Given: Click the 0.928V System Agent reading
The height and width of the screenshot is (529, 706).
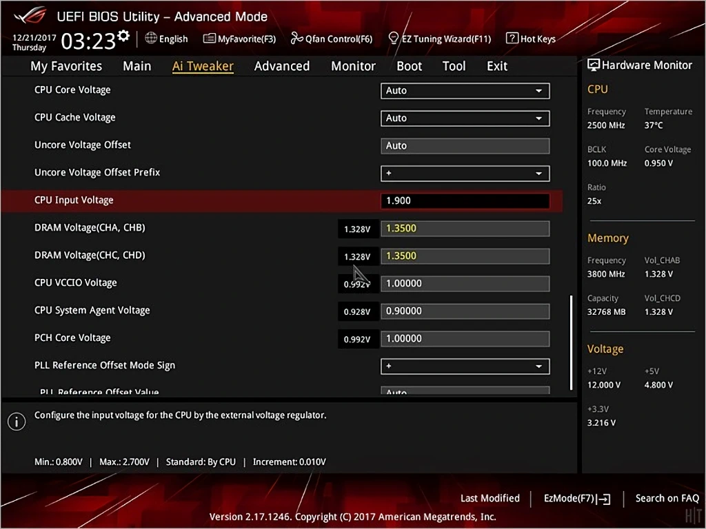Looking at the screenshot, I should point(358,312).
